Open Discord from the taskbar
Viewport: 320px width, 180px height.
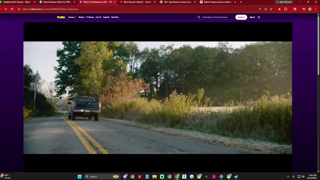coord(125,176)
